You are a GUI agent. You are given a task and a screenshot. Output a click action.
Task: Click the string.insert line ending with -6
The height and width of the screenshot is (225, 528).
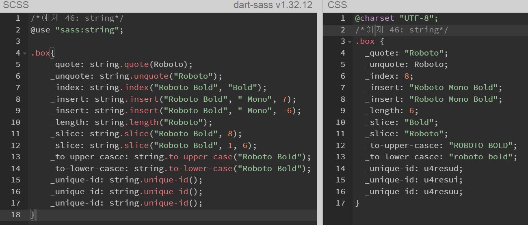pos(176,111)
